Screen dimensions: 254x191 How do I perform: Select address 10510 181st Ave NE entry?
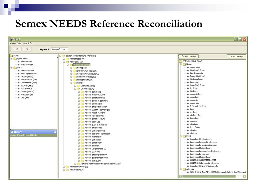point(218,172)
